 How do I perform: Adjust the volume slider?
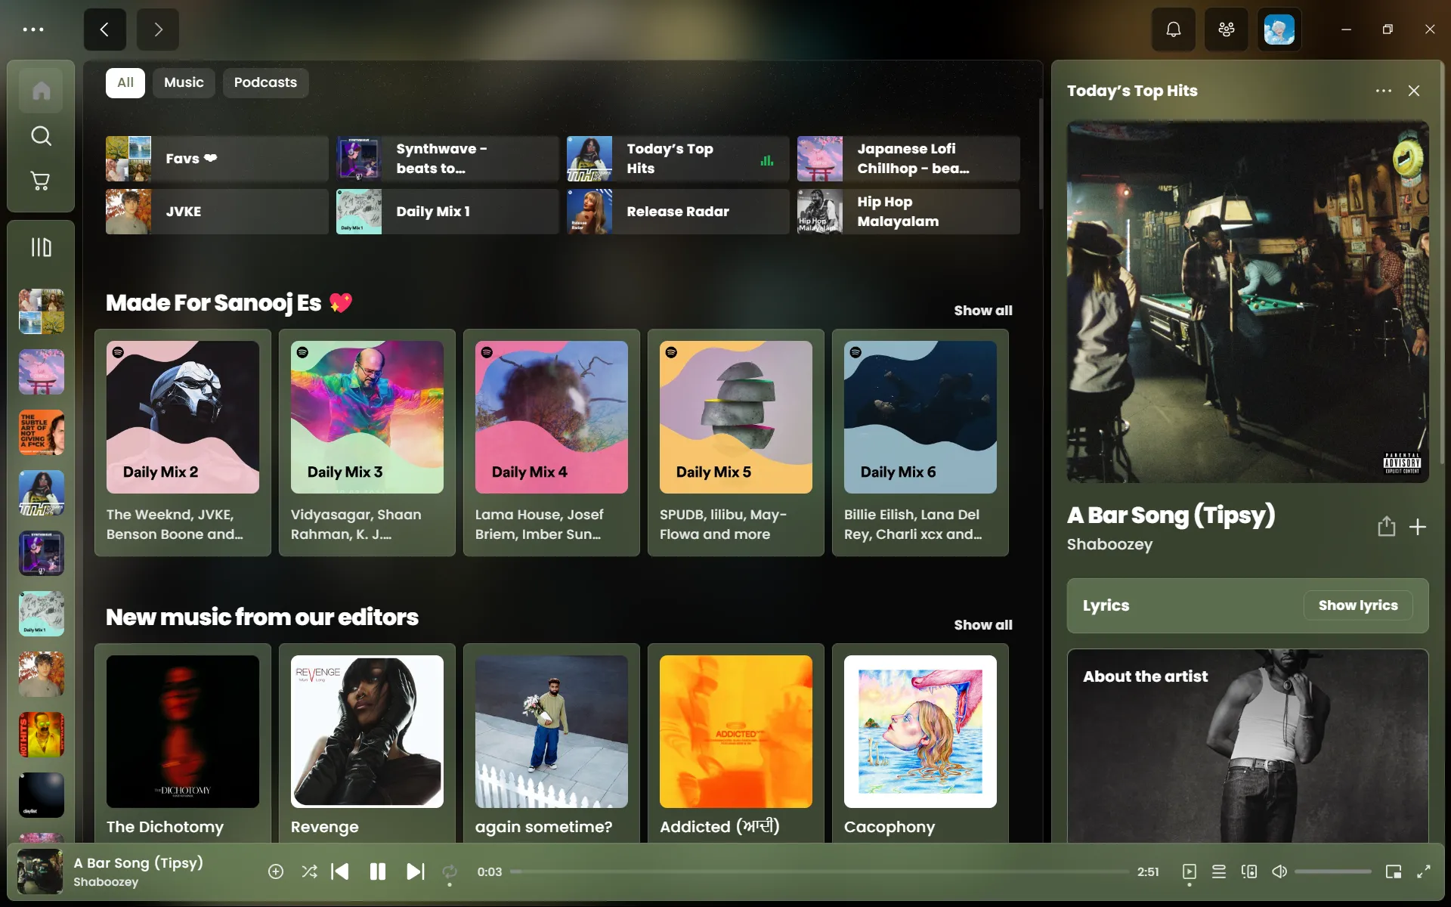pos(1333,871)
